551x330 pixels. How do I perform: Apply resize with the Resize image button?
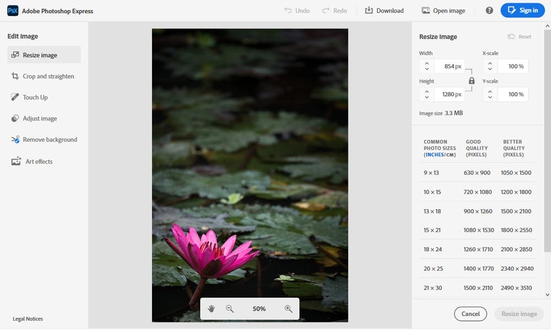518,313
